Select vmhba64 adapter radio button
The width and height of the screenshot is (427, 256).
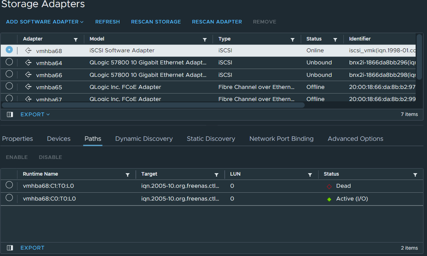pyautogui.click(x=9, y=62)
